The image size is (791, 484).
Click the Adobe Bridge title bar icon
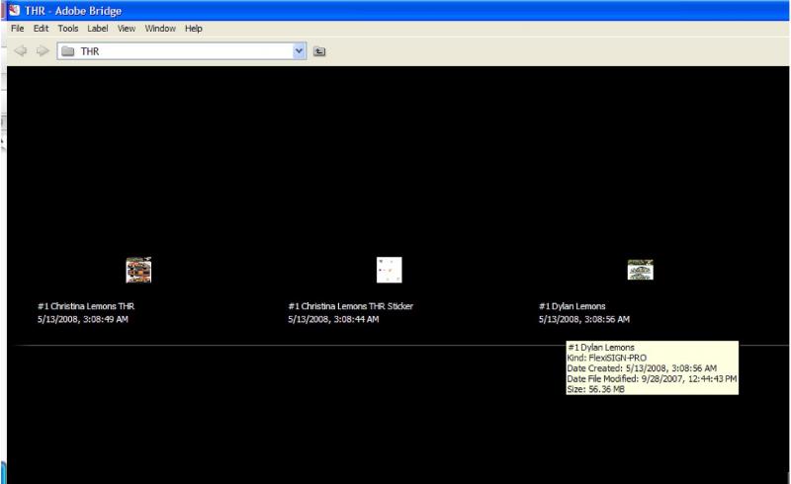click(x=14, y=10)
